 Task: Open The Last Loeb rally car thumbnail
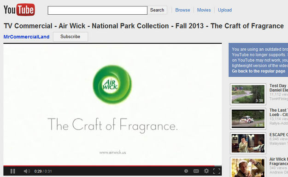(x=248, y=119)
